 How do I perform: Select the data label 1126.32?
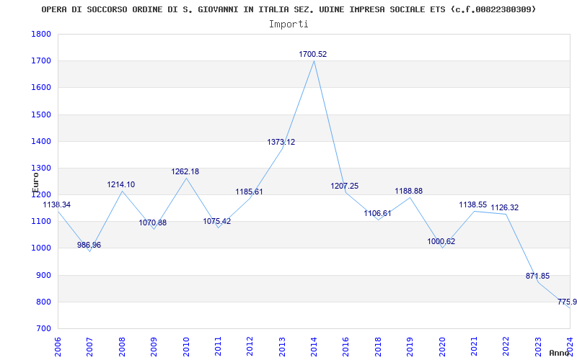click(504, 208)
